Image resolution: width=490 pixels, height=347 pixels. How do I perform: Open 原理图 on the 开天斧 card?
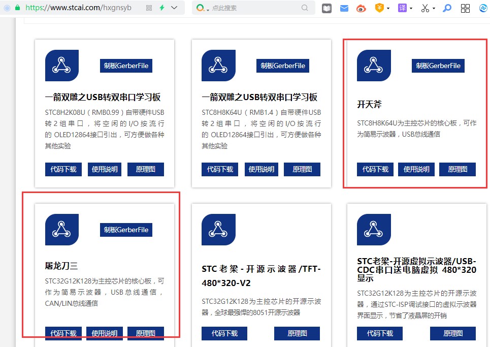(458, 169)
